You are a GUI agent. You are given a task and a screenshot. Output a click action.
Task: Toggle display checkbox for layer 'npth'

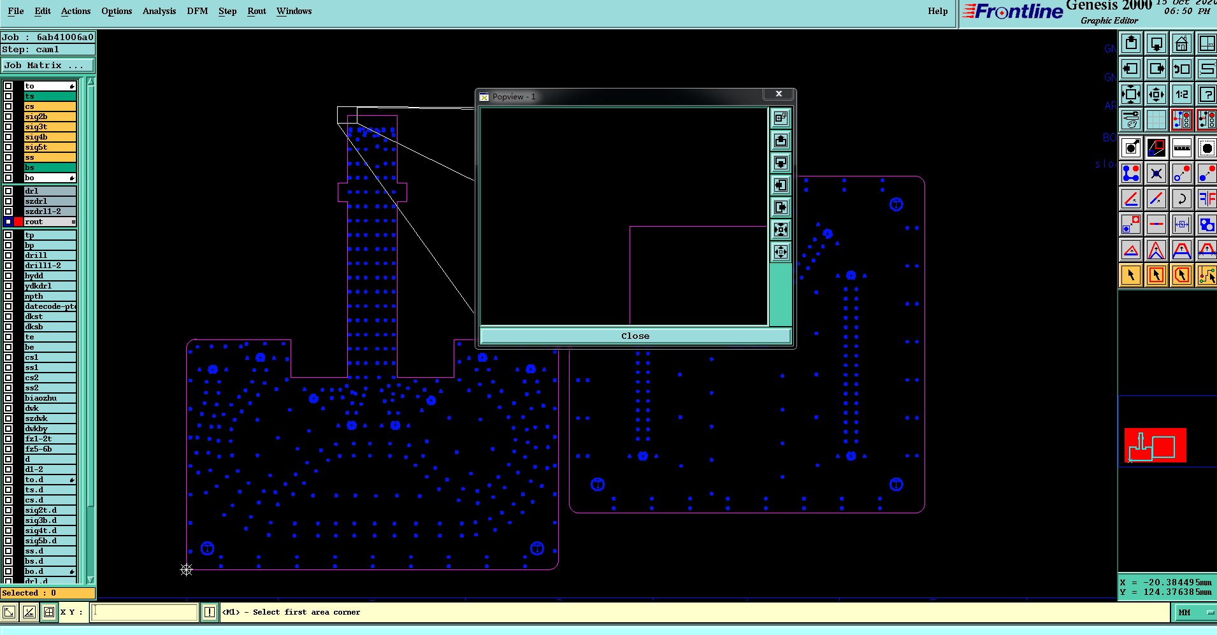tap(8, 296)
